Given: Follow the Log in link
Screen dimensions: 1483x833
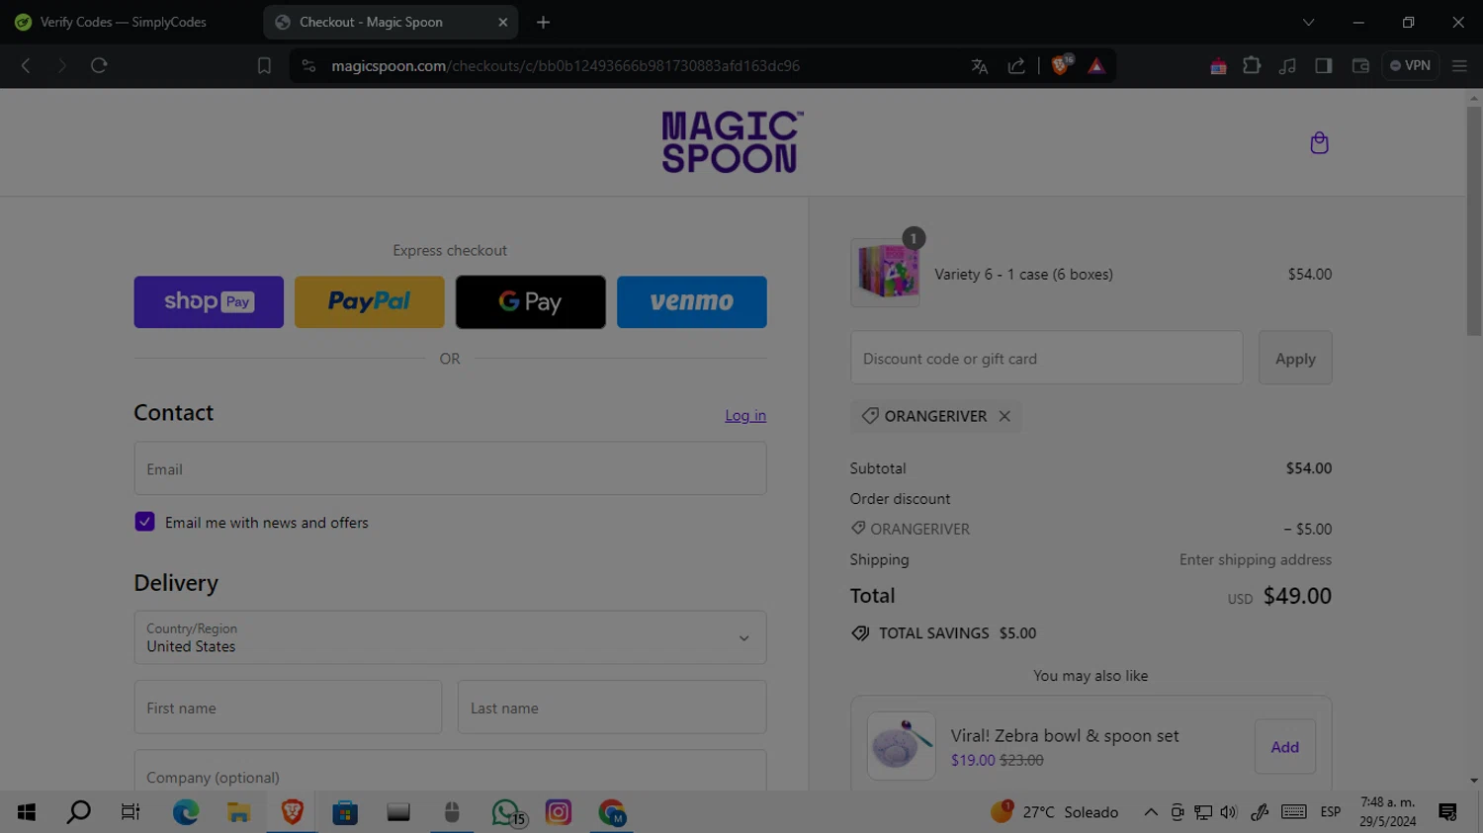Looking at the screenshot, I should (745, 415).
